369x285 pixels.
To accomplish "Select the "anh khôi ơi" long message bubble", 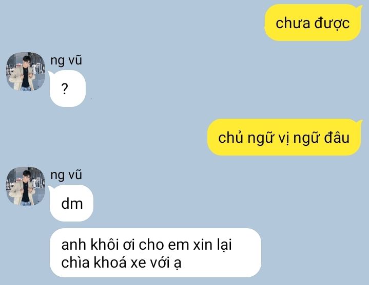I will (x=156, y=253).
